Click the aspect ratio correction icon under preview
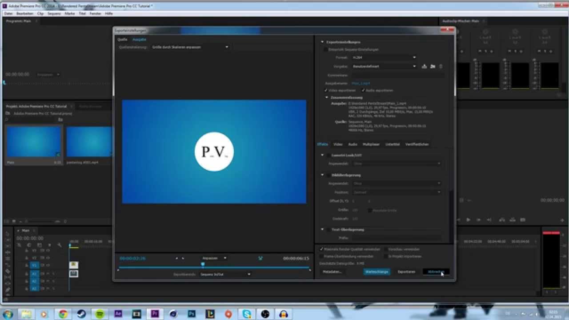This screenshot has width=569, height=320. pyautogui.click(x=260, y=258)
